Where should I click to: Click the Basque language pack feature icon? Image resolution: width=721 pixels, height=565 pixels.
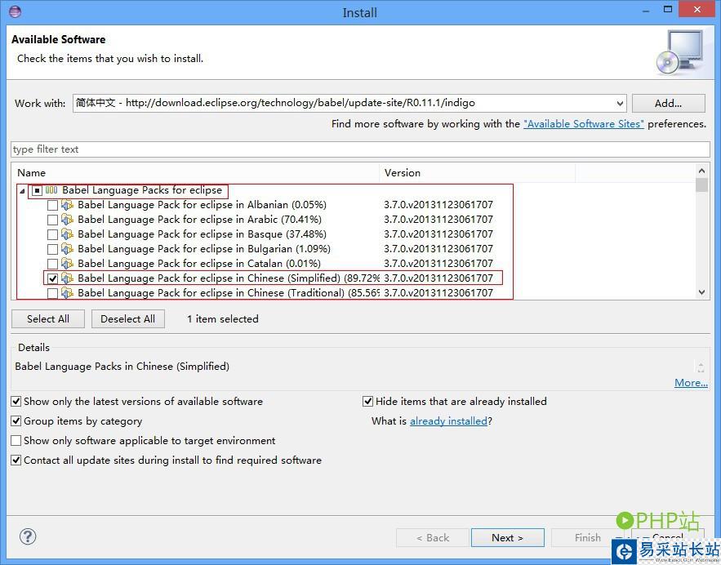(68, 234)
